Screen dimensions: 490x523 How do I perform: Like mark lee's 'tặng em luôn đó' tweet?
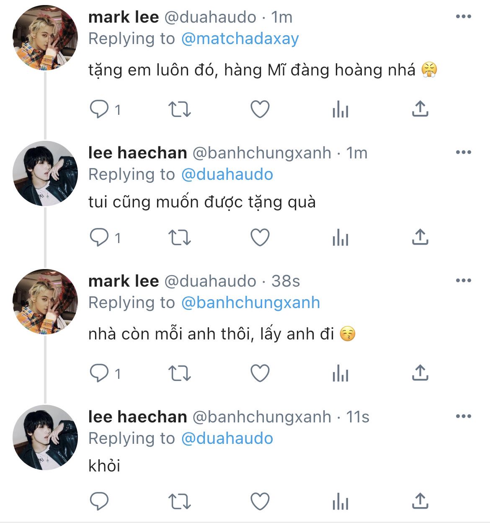click(x=260, y=109)
